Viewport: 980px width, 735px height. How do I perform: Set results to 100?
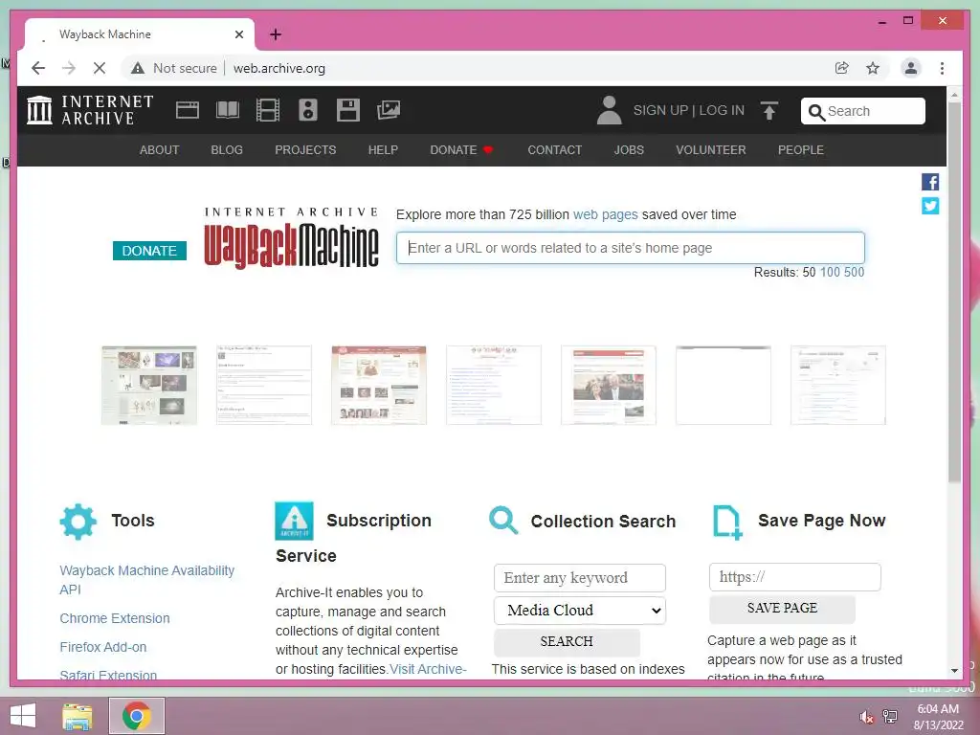click(x=830, y=273)
